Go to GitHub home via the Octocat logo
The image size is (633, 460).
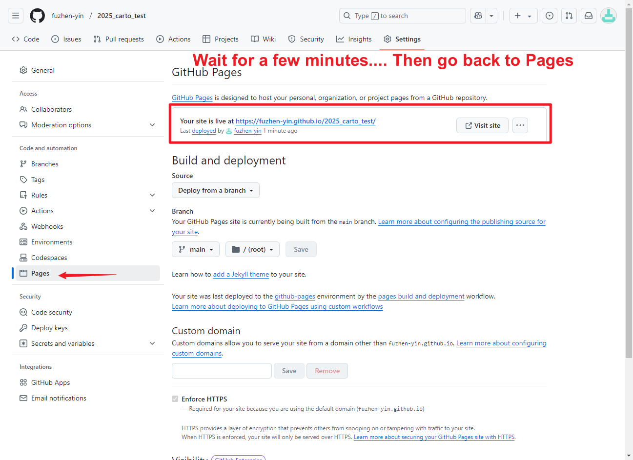pos(38,16)
